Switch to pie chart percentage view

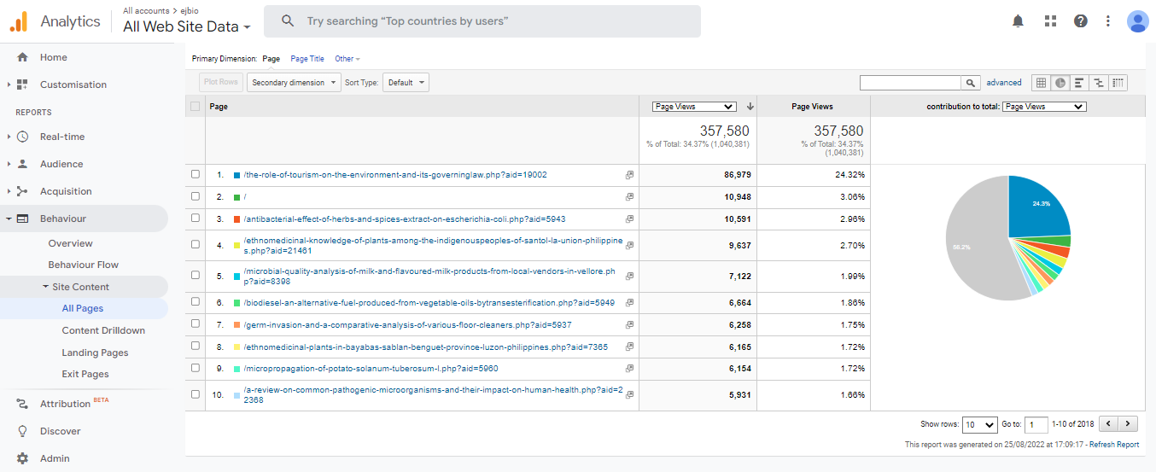click(x=1060, y=83)
